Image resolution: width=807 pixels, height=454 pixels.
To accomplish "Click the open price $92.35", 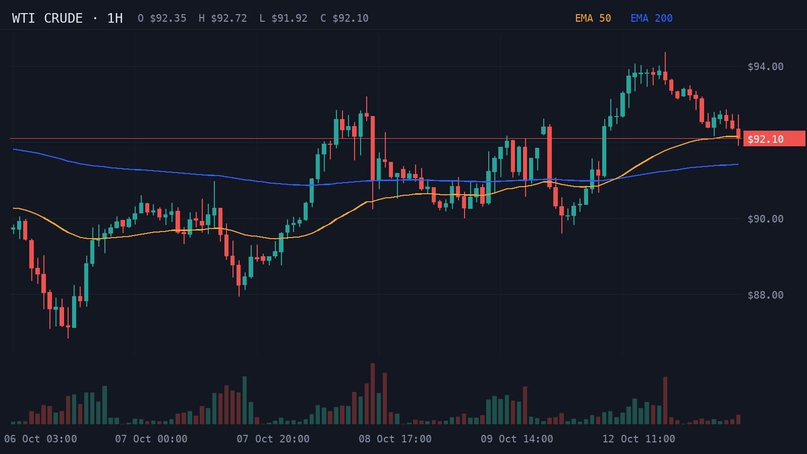I will coord(168,18).
